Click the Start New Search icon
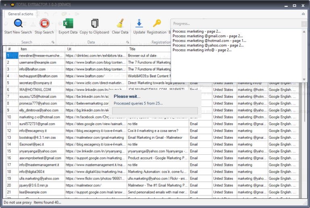The height and width of the screenshot is (208, 310). pyautogui.click(x=18, y=23)
